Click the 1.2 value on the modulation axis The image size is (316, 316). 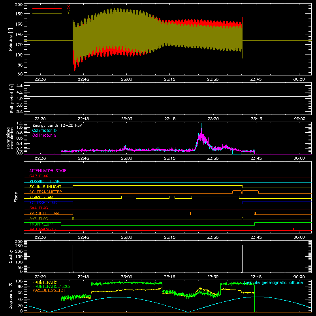coord(19,123)
